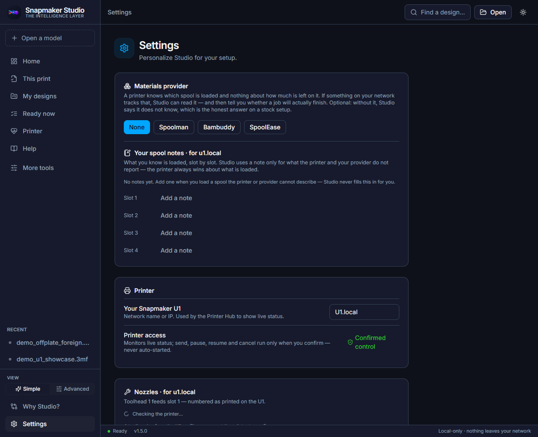Click the Your Snapmaker U1 label
Image resolution: width=538 pixels, height=437 pixels.
click(152, 309)
